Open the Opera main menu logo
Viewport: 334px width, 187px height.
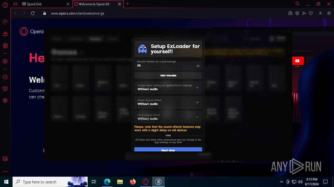[x=5, y=5]
